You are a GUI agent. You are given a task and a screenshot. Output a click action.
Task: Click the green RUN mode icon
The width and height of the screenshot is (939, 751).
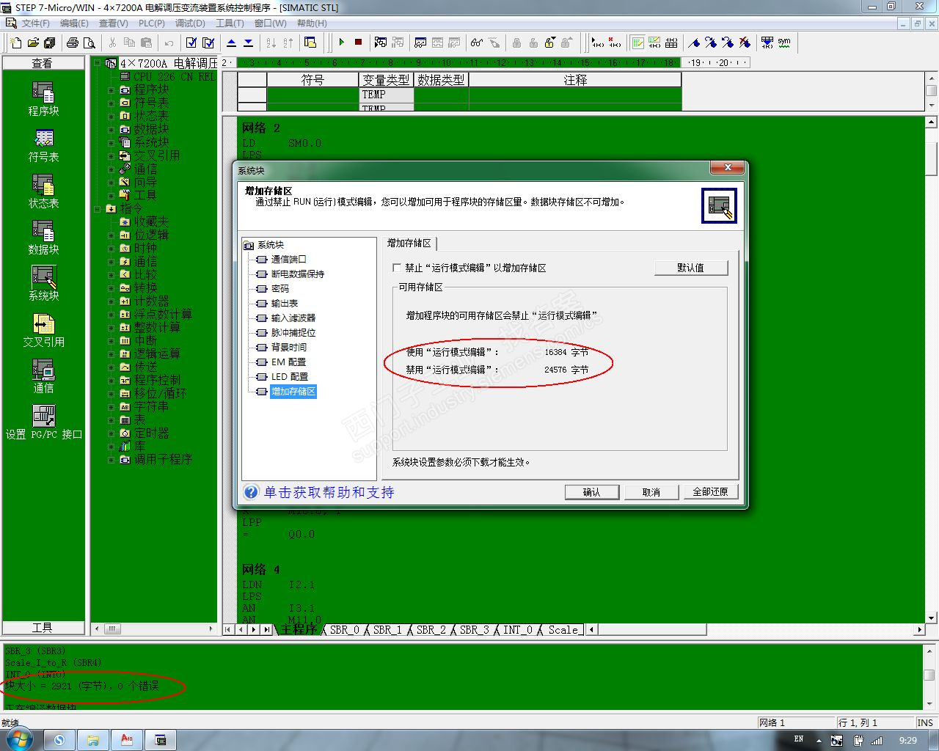click(341, 43)
